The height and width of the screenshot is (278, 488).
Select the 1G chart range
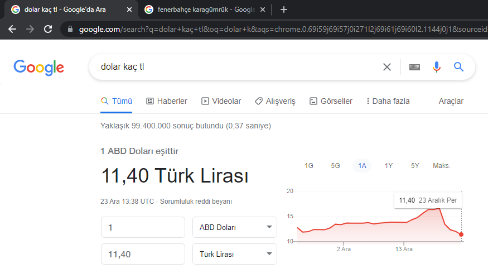pyautogui.click(x=309, y=166)
